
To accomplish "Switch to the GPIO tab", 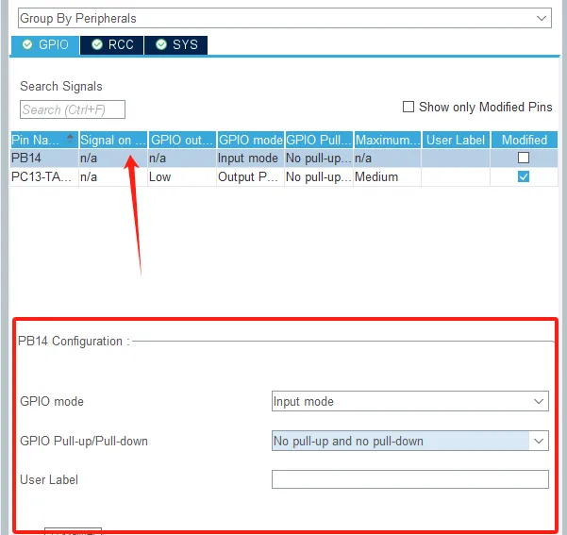I will click(45, 44).
